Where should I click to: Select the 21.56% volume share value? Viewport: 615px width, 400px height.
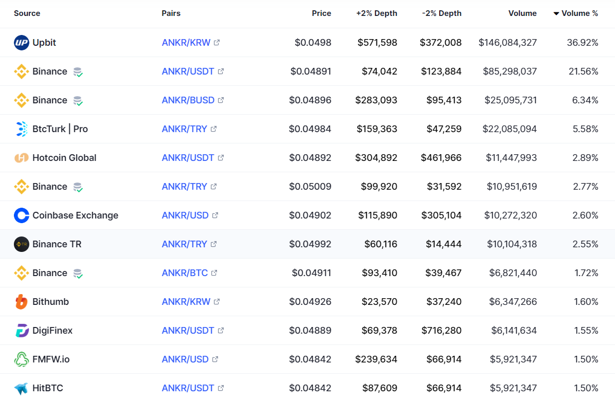583,71
